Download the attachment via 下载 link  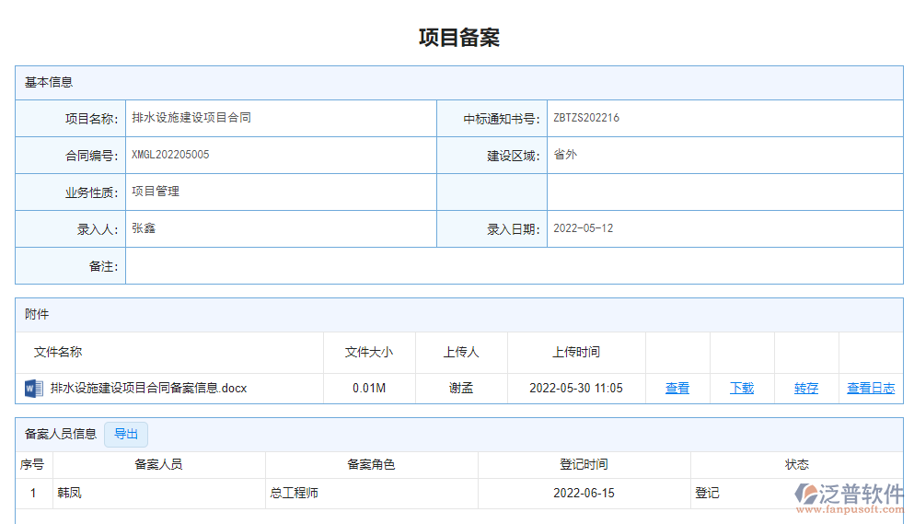click(x=742, y=389)
